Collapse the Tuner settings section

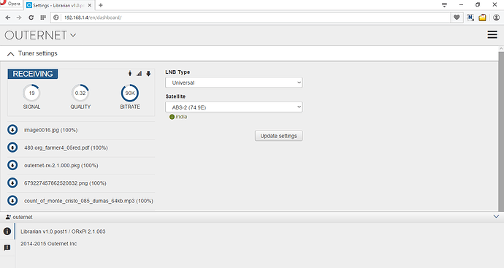(x=11, y=53)
